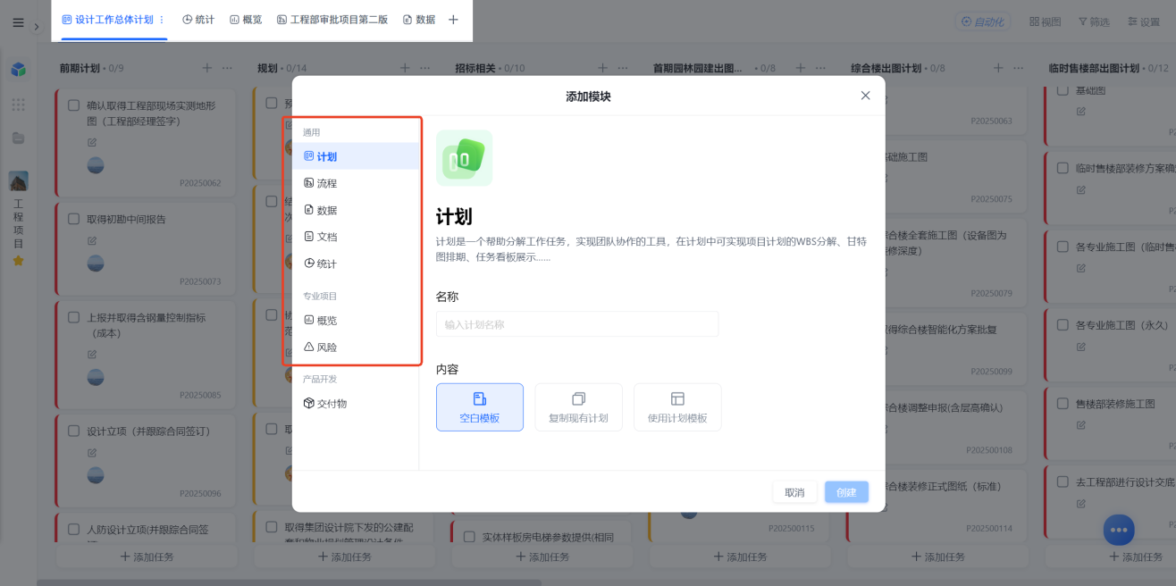Click plus icon in 规划 column header
This screenshot has height=586, width=1176.
point(405,68)
